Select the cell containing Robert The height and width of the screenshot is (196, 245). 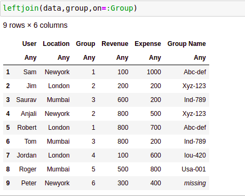[27, 128]
